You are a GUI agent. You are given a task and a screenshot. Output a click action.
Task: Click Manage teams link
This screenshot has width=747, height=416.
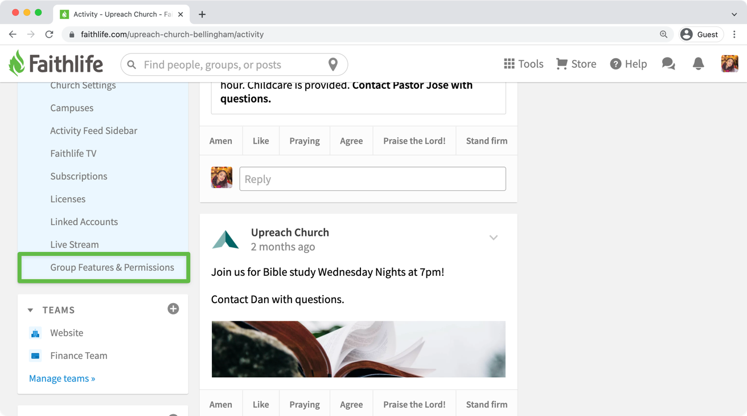pos(62,378)
